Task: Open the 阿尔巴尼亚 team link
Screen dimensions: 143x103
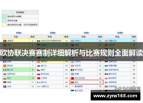Action: [80, 78]
